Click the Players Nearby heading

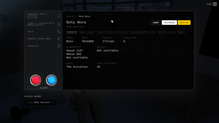tap(33, 96)
